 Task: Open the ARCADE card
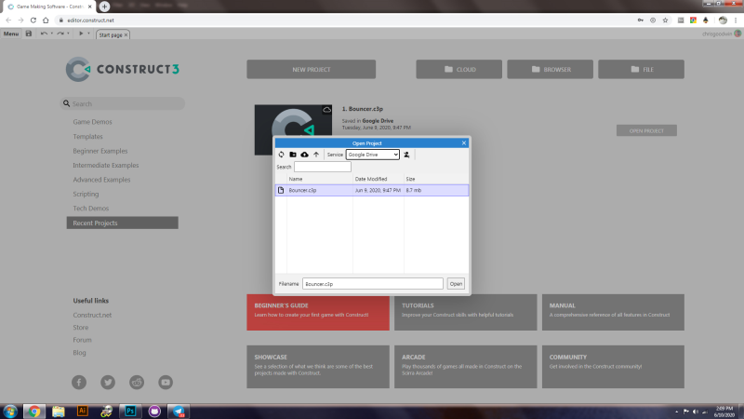(466, 367)
